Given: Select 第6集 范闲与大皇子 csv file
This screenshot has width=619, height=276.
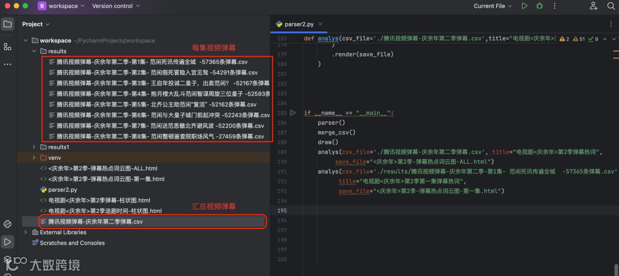Looking at the screenshot, I should pyautogui.click(x=159, y=115).
